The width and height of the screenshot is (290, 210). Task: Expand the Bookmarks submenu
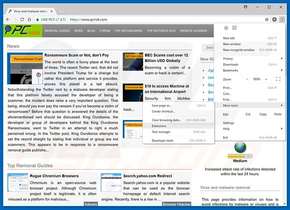tap(250, 70)
